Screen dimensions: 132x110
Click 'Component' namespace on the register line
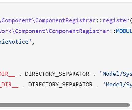(x=17, y=20)
